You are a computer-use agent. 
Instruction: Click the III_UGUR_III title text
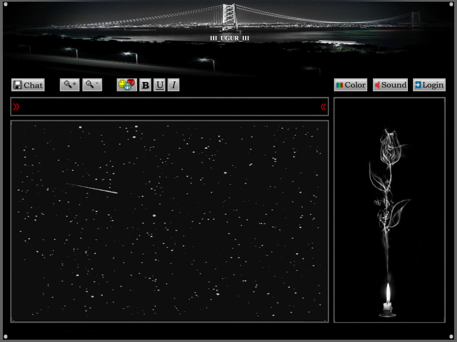click(x=230, y=38)
